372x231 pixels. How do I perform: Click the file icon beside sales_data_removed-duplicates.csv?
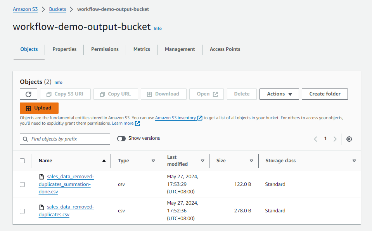(x=42, y=207)
